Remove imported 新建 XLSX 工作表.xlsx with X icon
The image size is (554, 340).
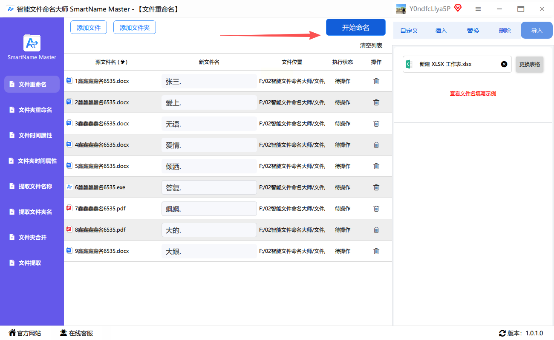[x=504, y=64]
